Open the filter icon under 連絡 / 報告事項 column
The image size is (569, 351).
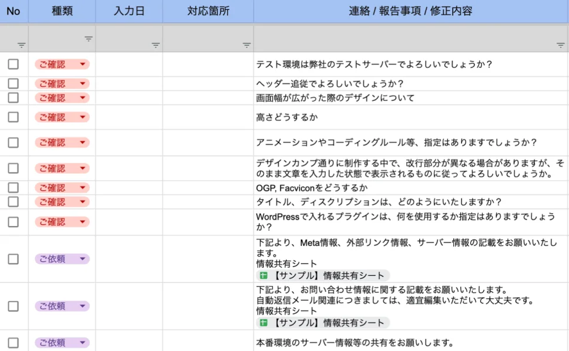click(561, 45)
